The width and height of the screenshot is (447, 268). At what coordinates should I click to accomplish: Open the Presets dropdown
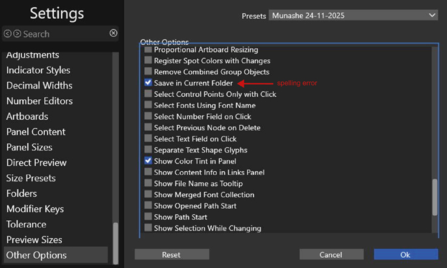tap(353, 15)
